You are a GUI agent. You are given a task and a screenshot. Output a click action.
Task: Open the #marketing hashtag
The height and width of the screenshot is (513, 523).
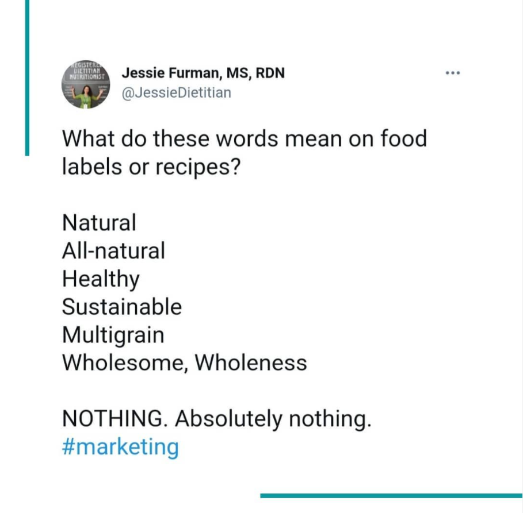click(120, 446)
